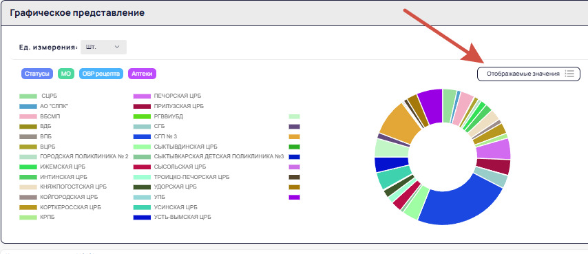
Task: Toggle СЫСОЛЬСКАЯ ЦРБ legend entry
Action: click(169, 167)
